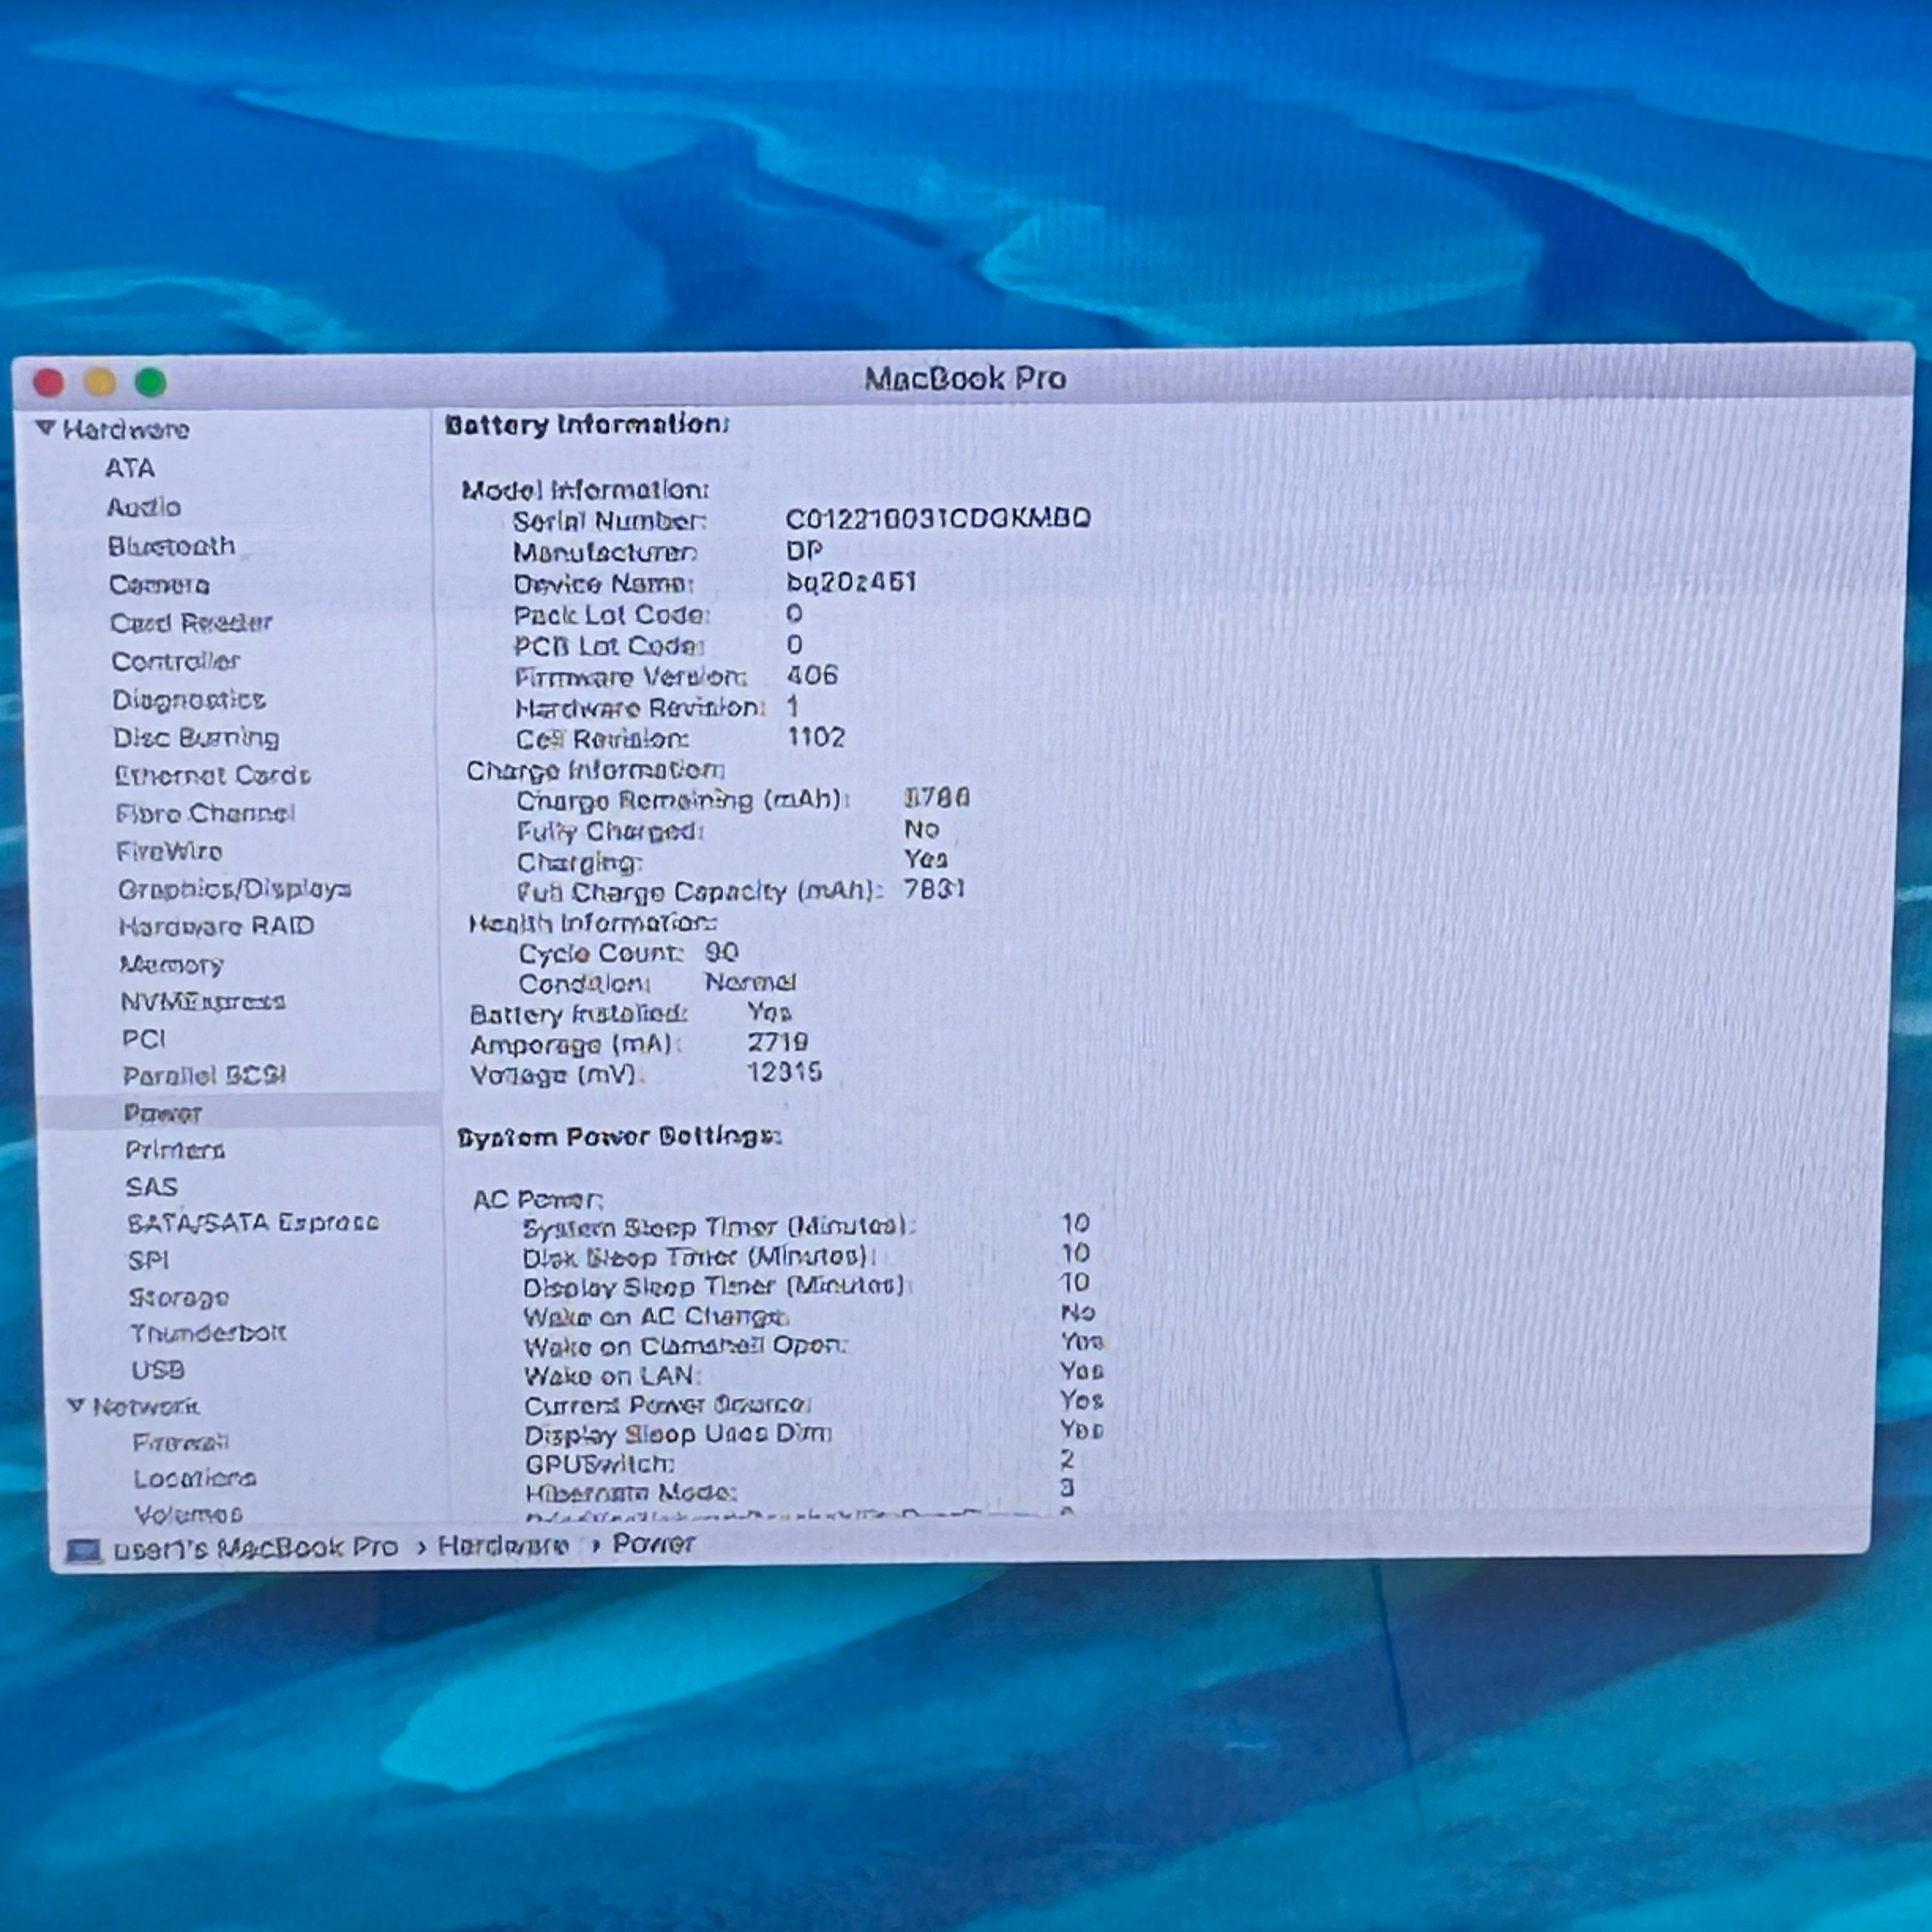1932x1932 pixels.
Task: Select Memory in the sidebar
Action: (171, 964)
